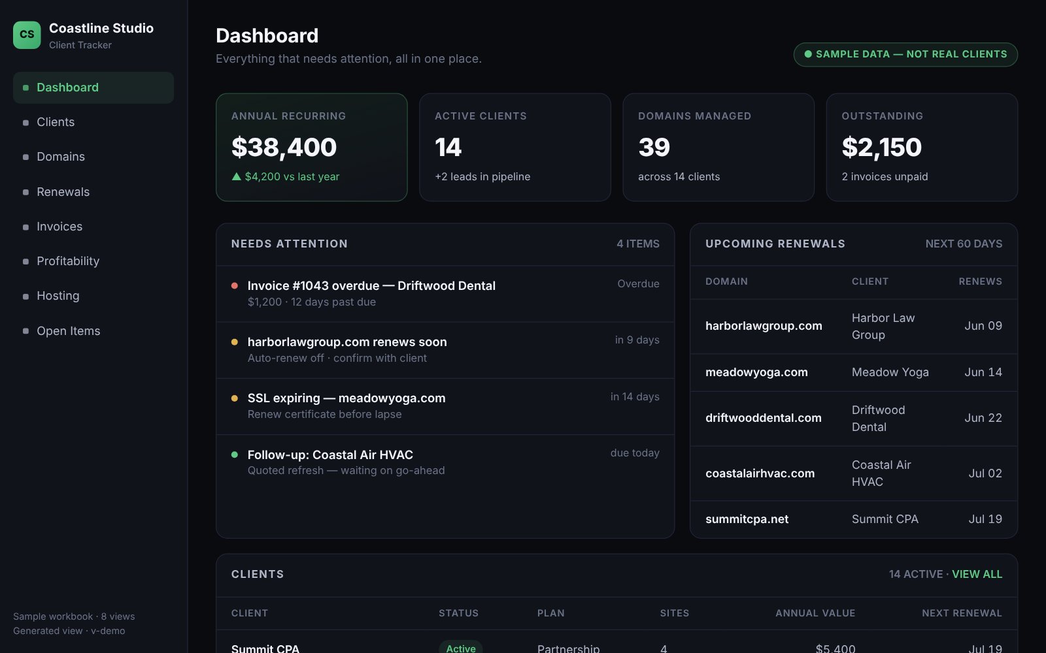Click the Jul 02 renewal date
1046x653 pixels.
(x=985, y=473)
